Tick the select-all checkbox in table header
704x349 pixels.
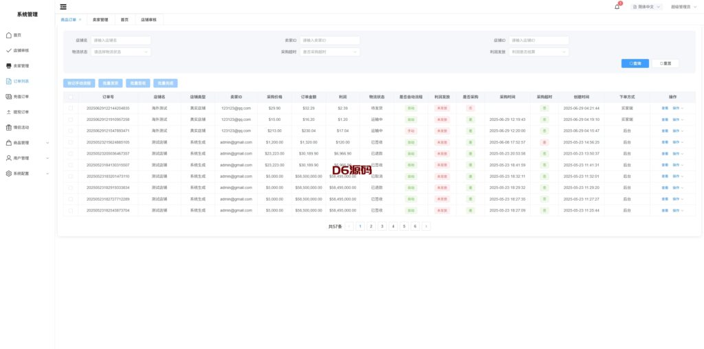tap(70, 97)
